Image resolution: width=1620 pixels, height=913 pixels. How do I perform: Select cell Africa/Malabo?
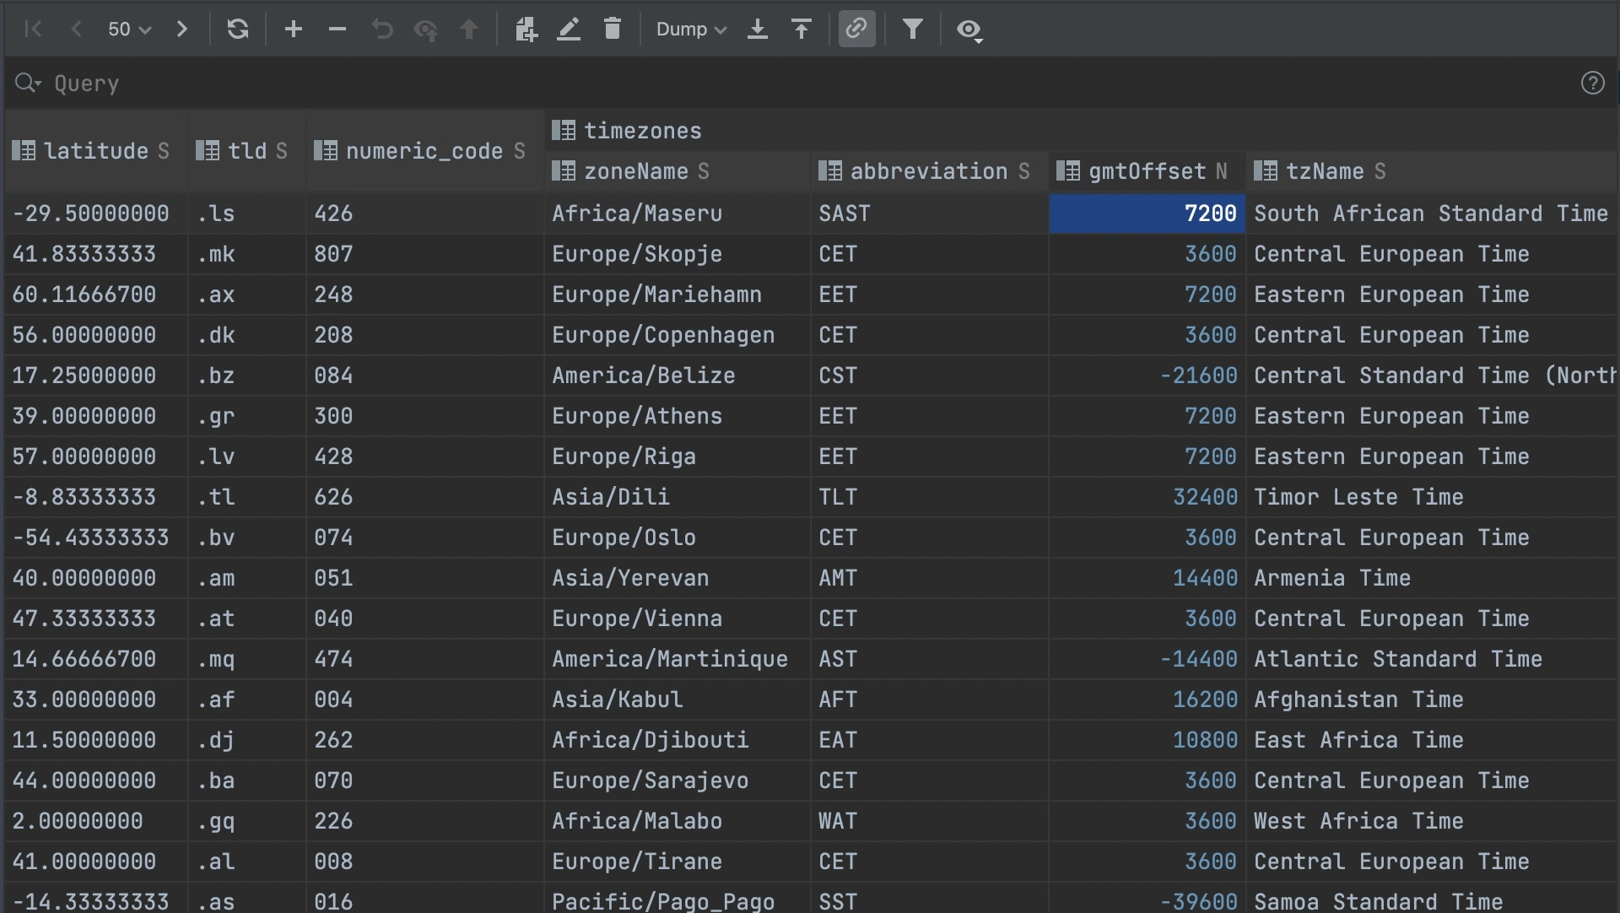(678, 821)
